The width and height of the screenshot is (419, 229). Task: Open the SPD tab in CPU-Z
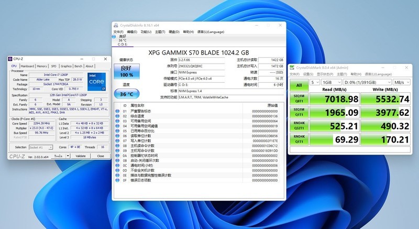pyautogui.click(x=54, y=66)
